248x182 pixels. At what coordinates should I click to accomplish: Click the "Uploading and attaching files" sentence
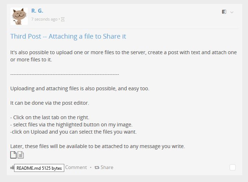[79, 88]
